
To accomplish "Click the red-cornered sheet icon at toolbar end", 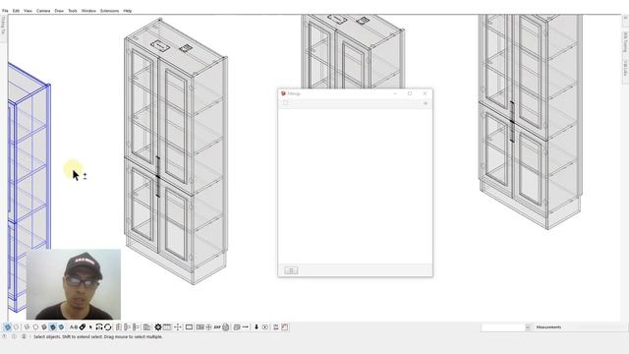I will coord(285,327).
